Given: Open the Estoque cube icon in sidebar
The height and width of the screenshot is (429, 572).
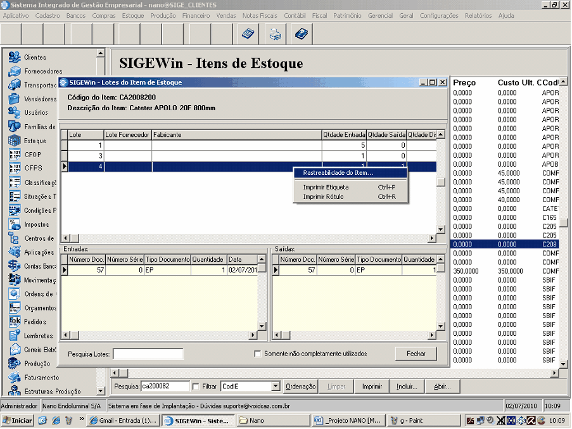Looking at the screenshot, I should [14, 141].
